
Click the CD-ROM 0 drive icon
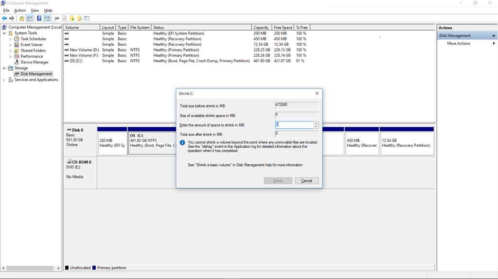point(69,162)
